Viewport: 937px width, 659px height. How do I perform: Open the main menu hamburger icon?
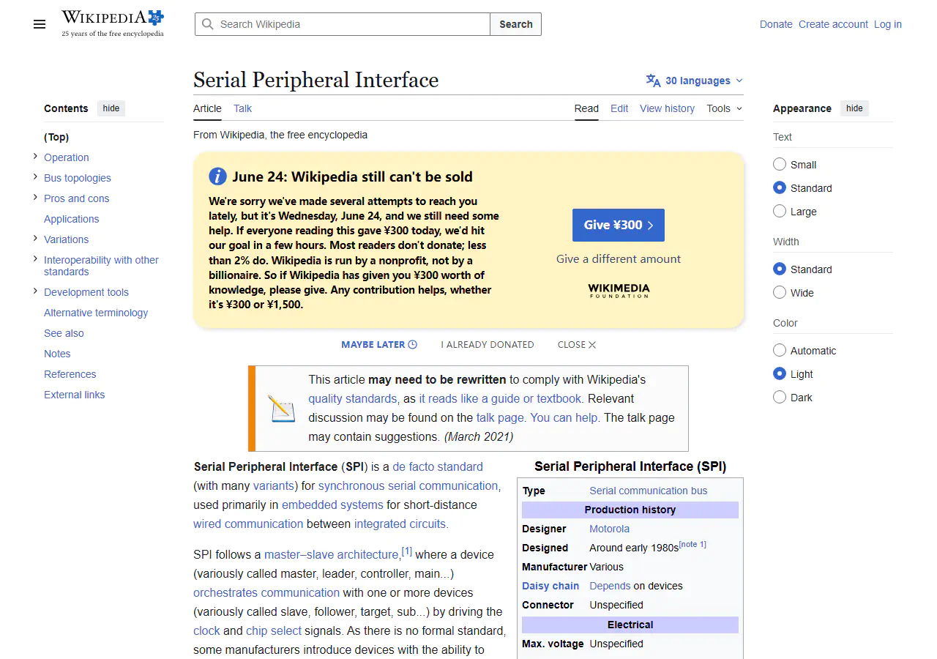pyautogui.click(x=40, y=24)
